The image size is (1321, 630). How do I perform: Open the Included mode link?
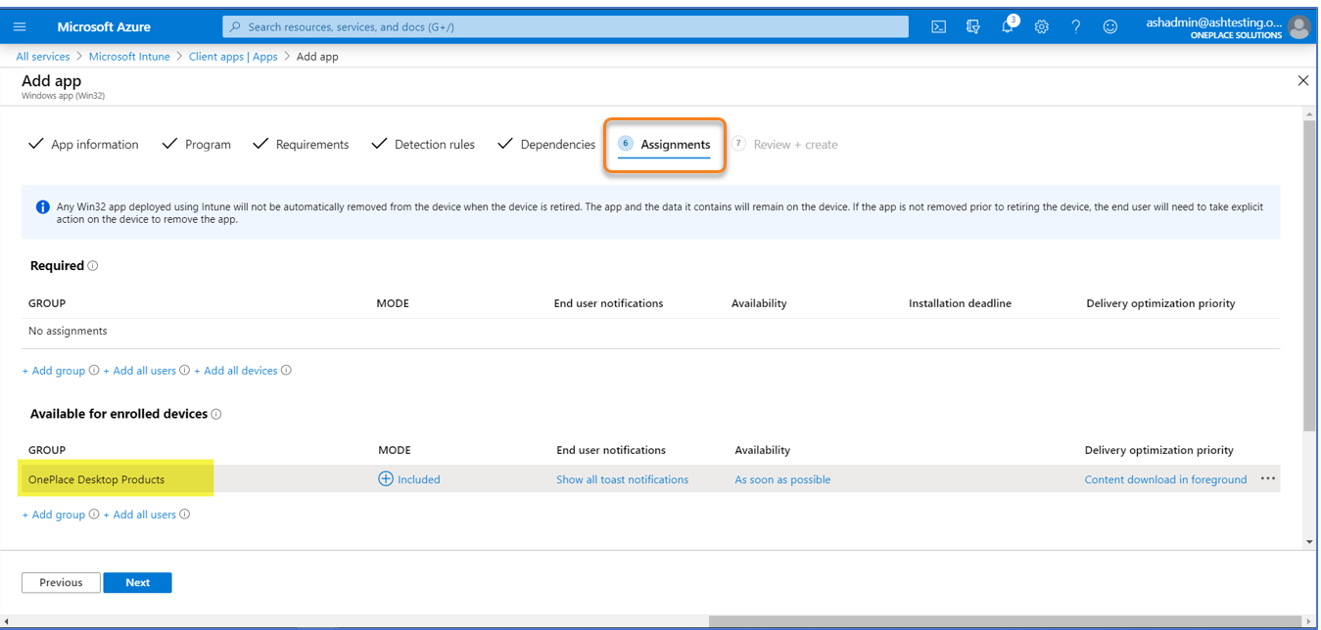419,479
